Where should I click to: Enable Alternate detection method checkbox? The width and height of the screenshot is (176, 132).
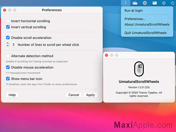pyautogui.click(x=8, y=56)
